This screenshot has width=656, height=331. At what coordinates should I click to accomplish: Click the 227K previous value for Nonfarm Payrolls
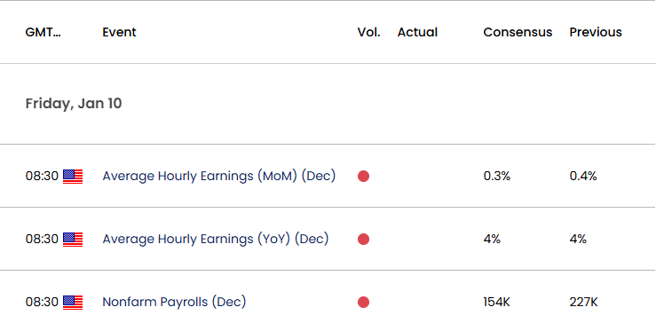(583, 302)
